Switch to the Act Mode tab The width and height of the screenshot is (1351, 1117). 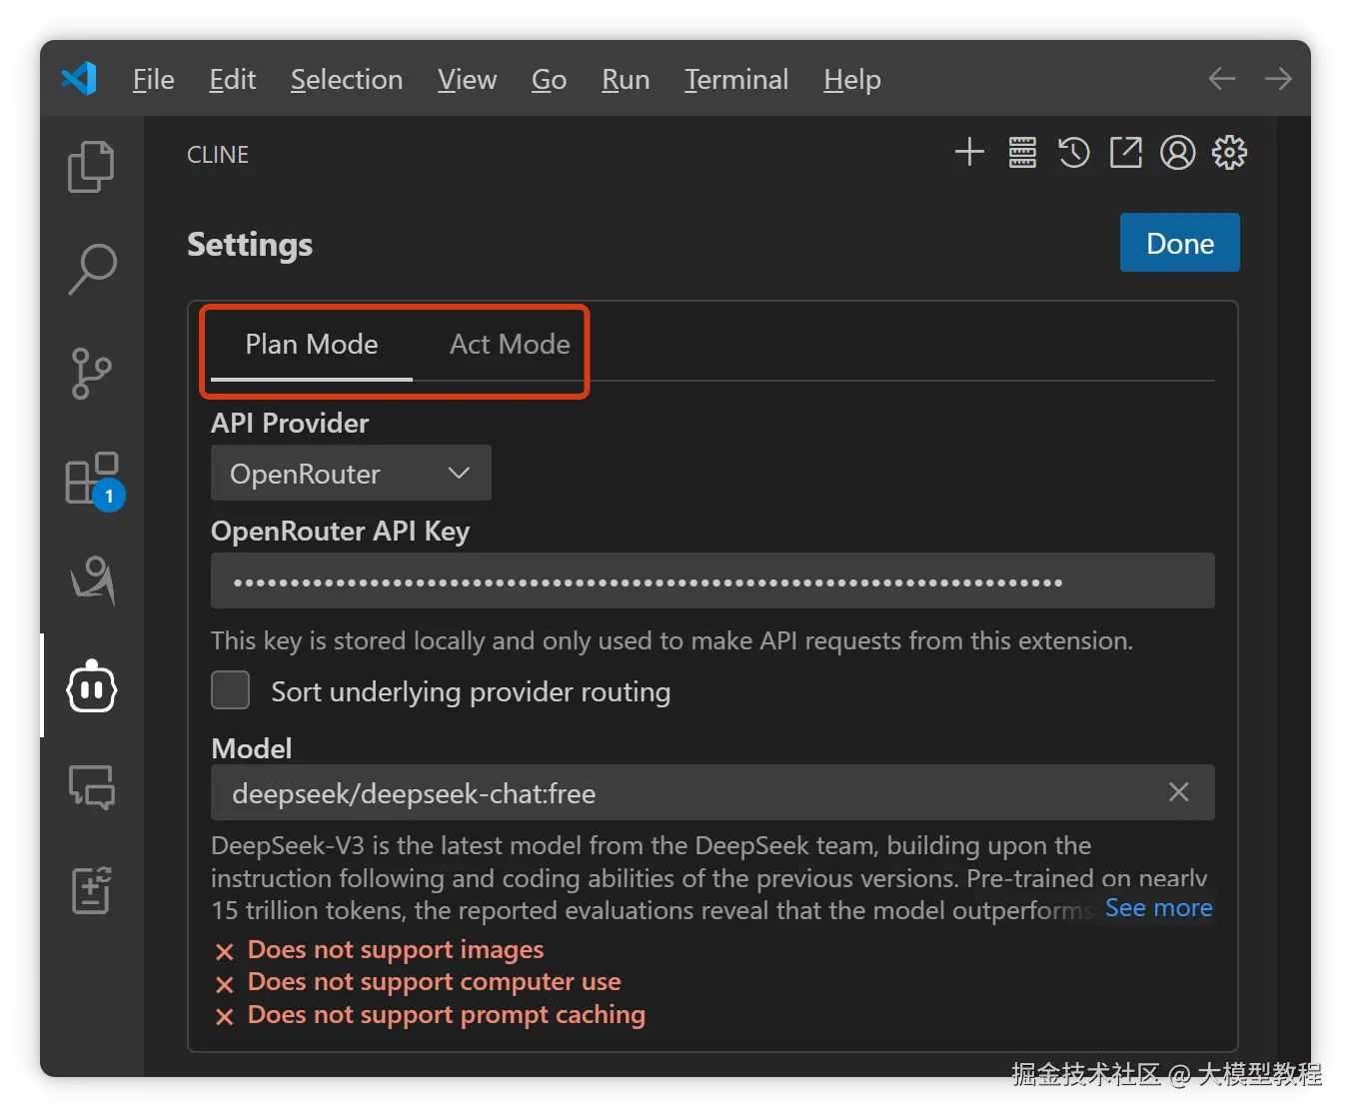point(510,345)
